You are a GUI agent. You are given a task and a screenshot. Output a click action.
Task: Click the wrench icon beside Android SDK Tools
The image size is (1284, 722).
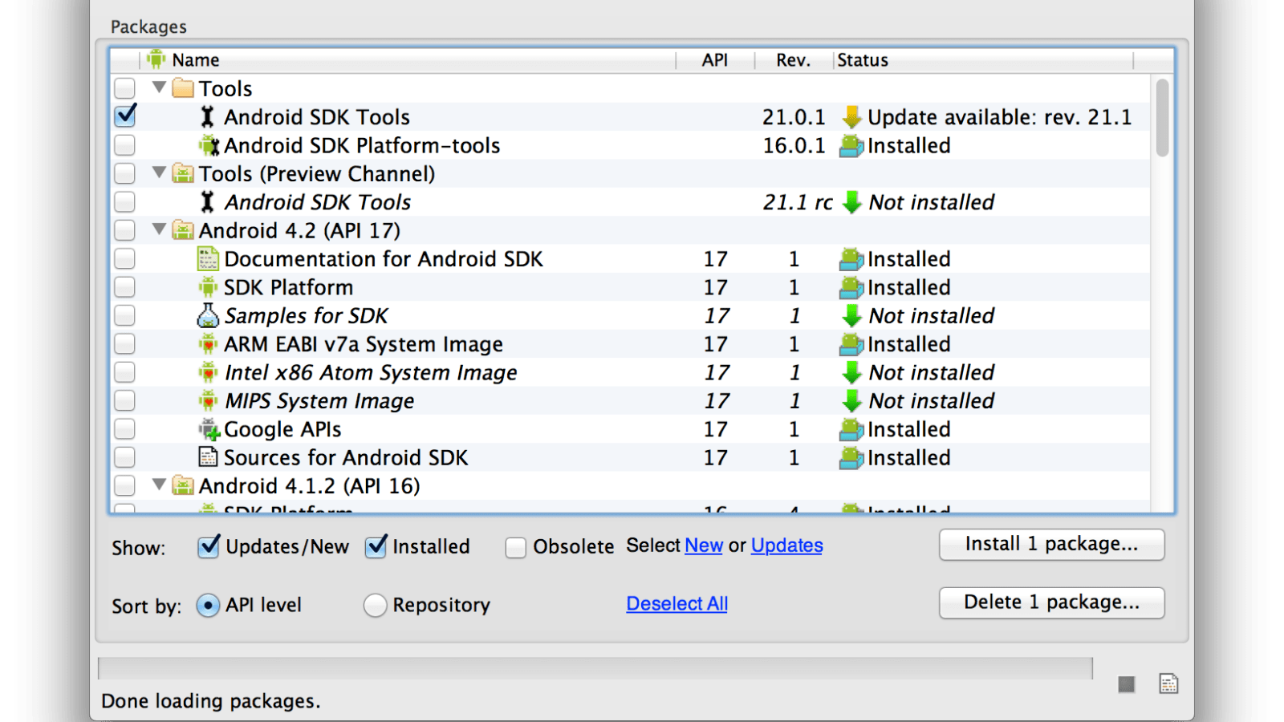tap(209, 116)
